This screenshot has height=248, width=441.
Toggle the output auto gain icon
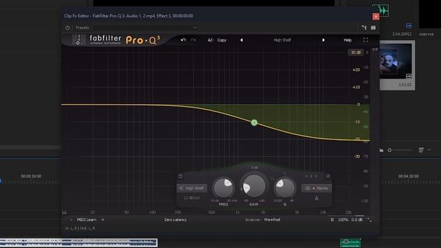pos(332,220)
